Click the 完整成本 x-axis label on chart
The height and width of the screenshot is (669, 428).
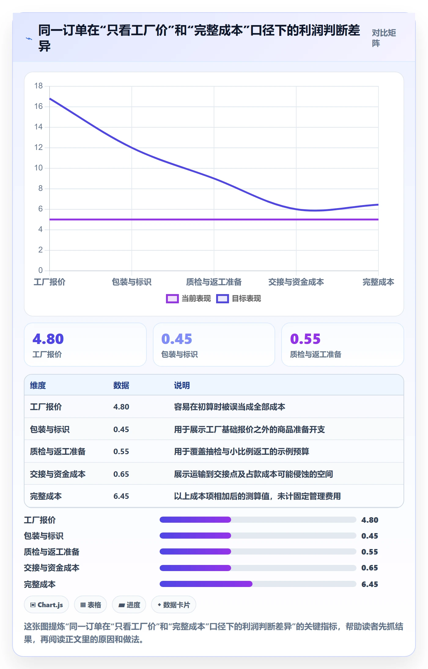point(378,282)
